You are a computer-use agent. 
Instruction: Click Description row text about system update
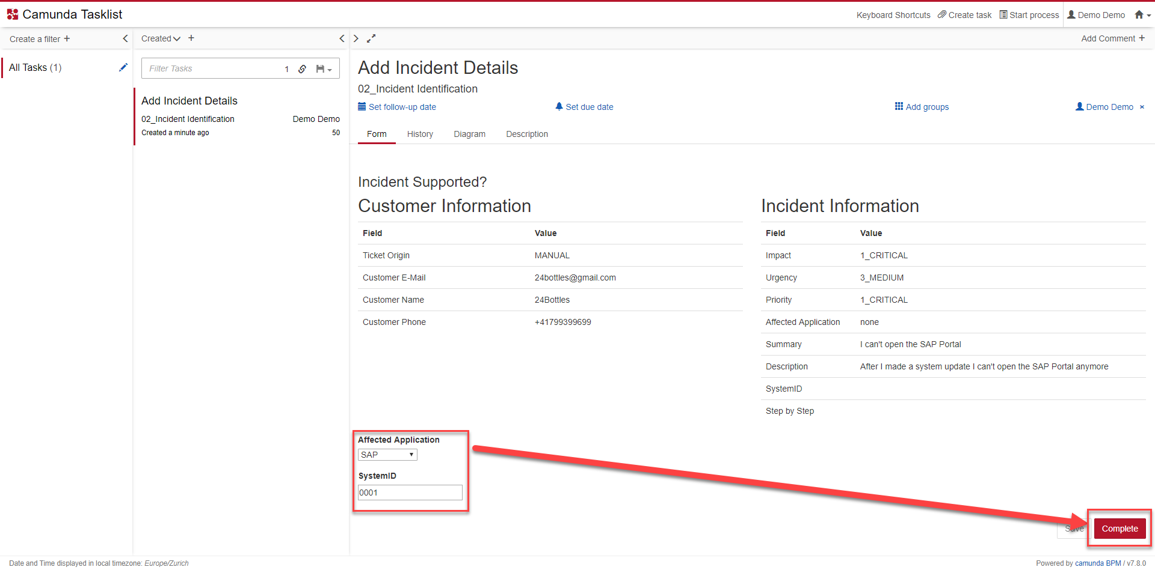(984, 366)
